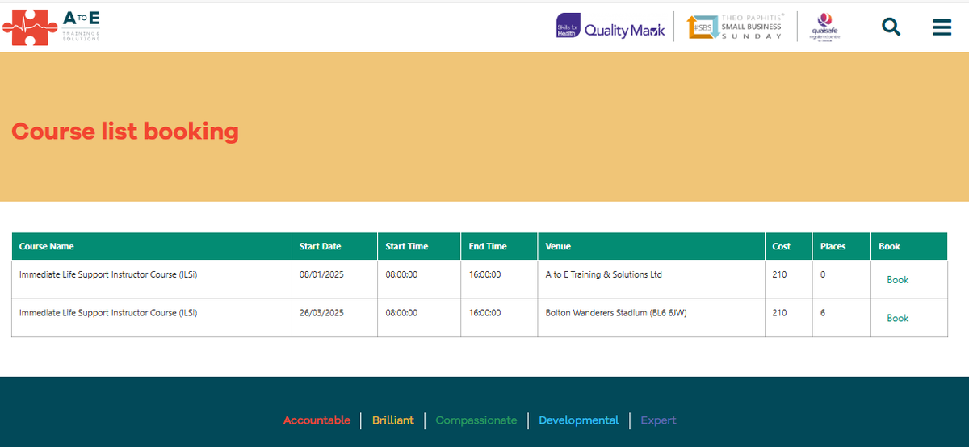Click the Accountable value link
This screenshot has height=447, width=969.
[317, 420]
